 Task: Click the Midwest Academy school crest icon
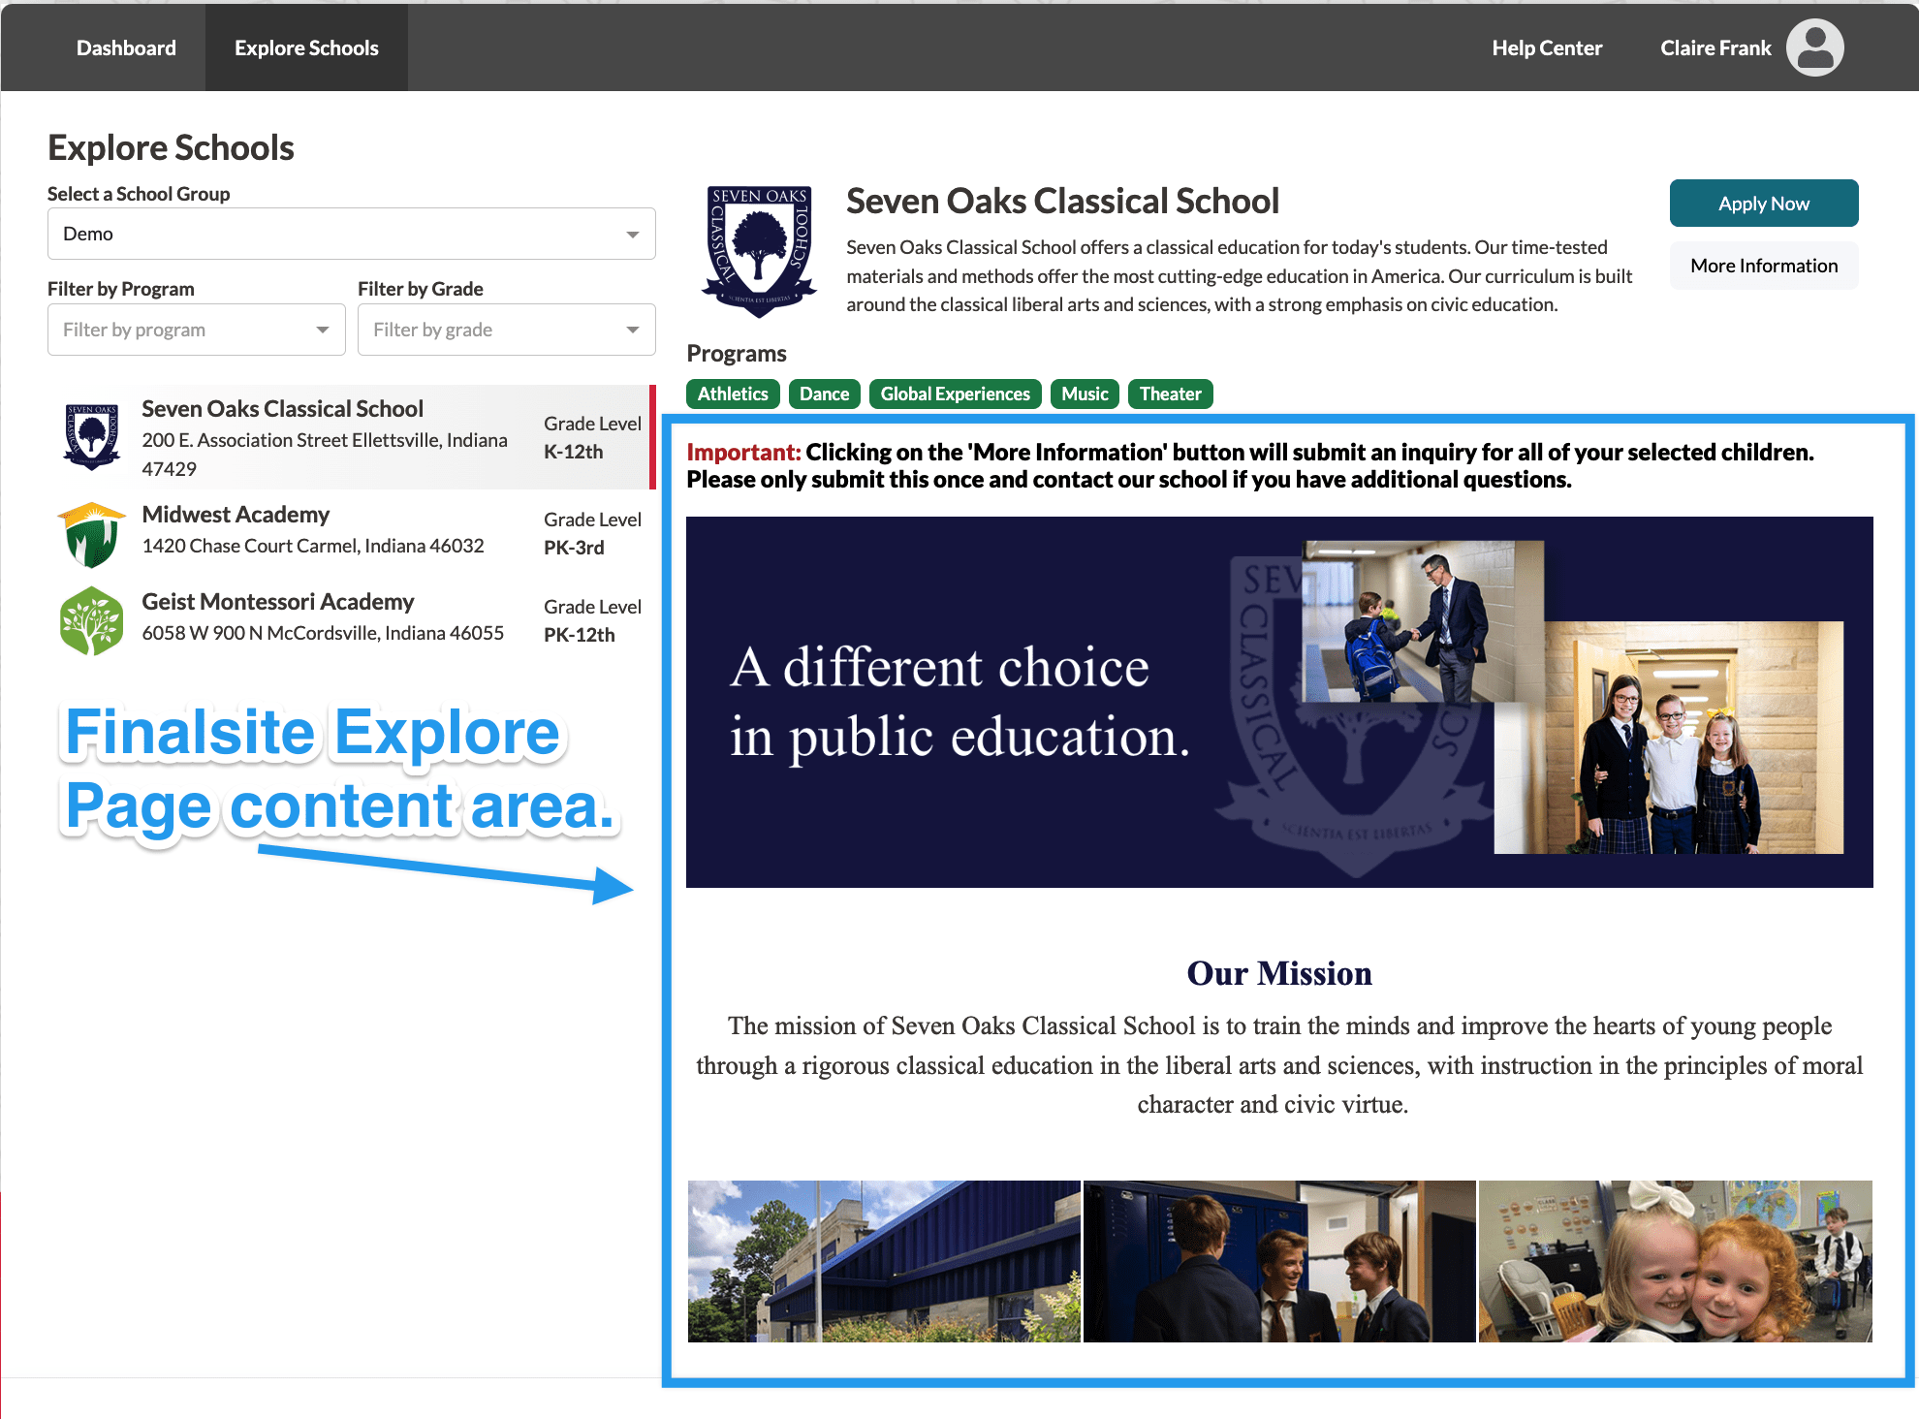92,530
